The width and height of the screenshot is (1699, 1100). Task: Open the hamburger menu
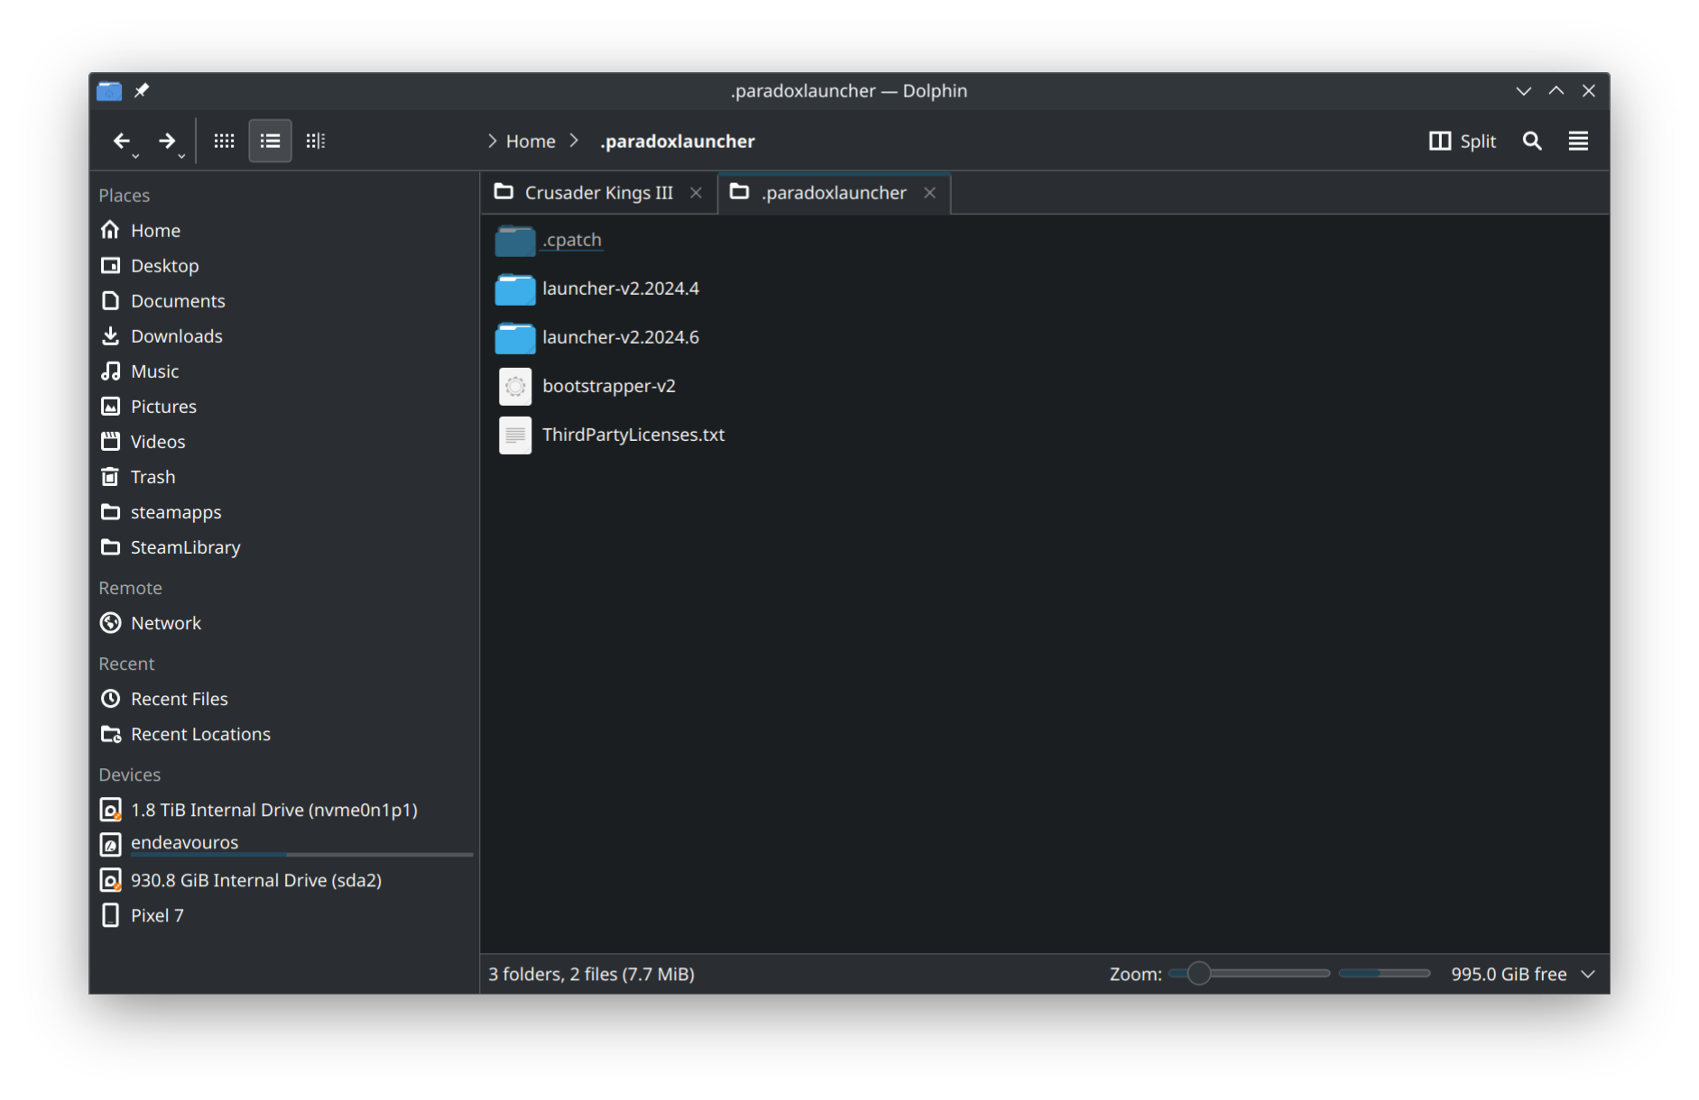pos(1577,141)
